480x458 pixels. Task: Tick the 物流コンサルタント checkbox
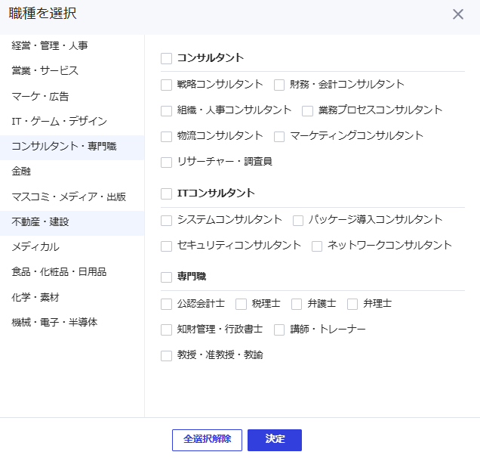pos(166,137)
